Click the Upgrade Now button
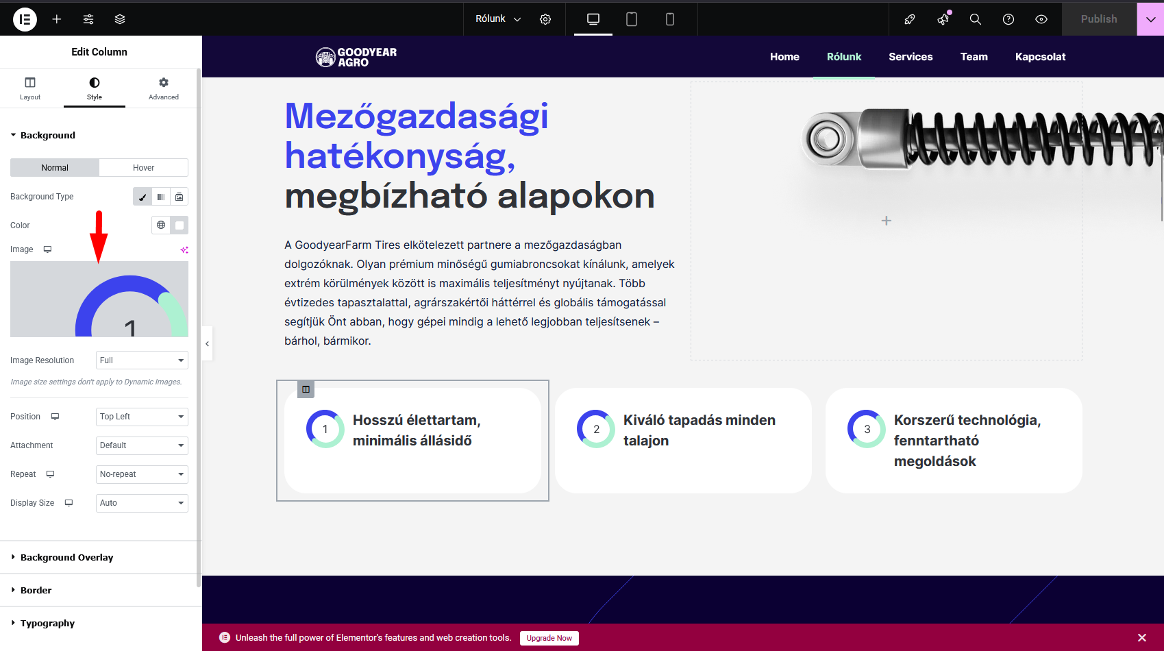Screen dimensions: 1164x651 pyautogui.click(x=549, y=638)
